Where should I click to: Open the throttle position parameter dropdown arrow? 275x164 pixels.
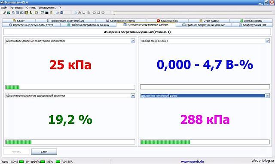pos(133,95)
